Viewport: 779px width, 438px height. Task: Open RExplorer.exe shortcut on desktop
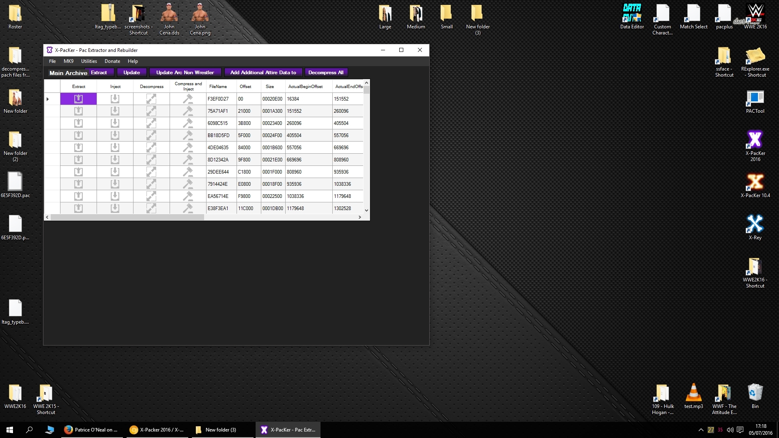(x=755, y=62)
